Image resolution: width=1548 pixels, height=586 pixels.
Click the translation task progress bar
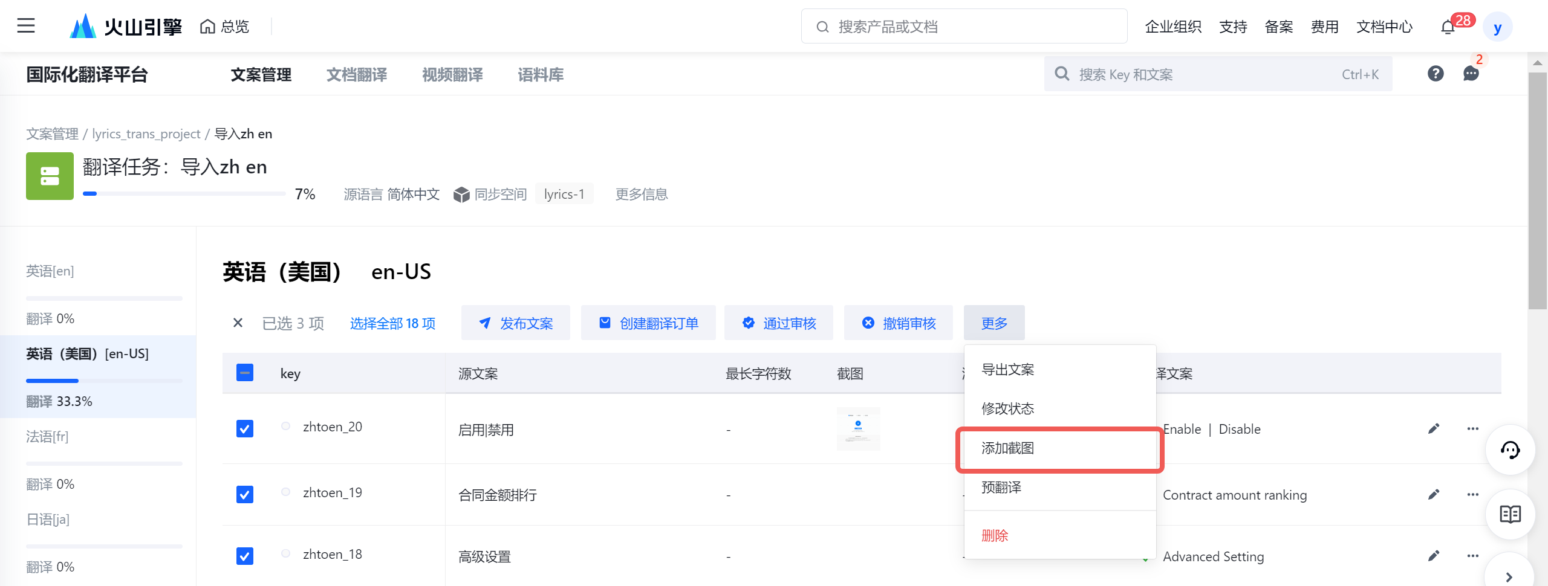pos(184,194)
